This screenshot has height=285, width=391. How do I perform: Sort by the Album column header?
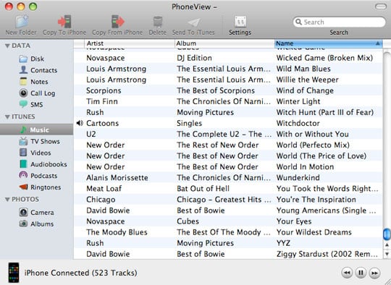[224, 43]
